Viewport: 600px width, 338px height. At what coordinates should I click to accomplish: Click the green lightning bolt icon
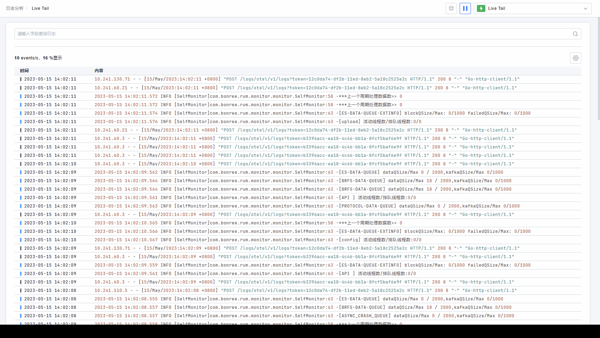pyautogui.click(x=481, y=8)
